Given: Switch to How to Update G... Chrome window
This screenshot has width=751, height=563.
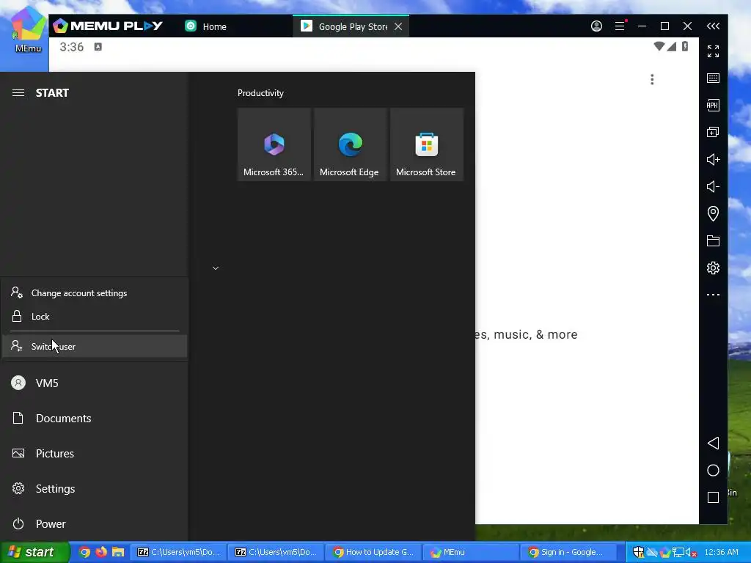Looking at the screenshot, I should [x=373, y=552].
